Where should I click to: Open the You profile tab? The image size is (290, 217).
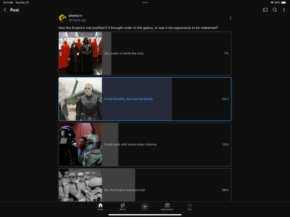(190, 206)
